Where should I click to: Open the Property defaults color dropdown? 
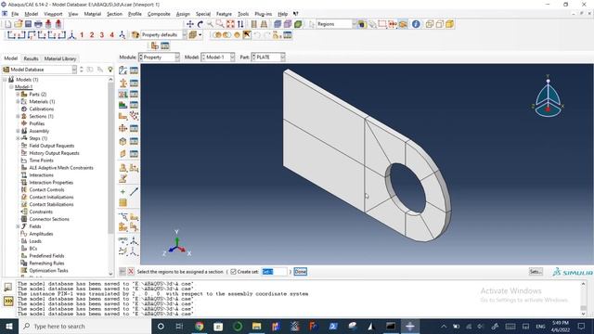163,35
